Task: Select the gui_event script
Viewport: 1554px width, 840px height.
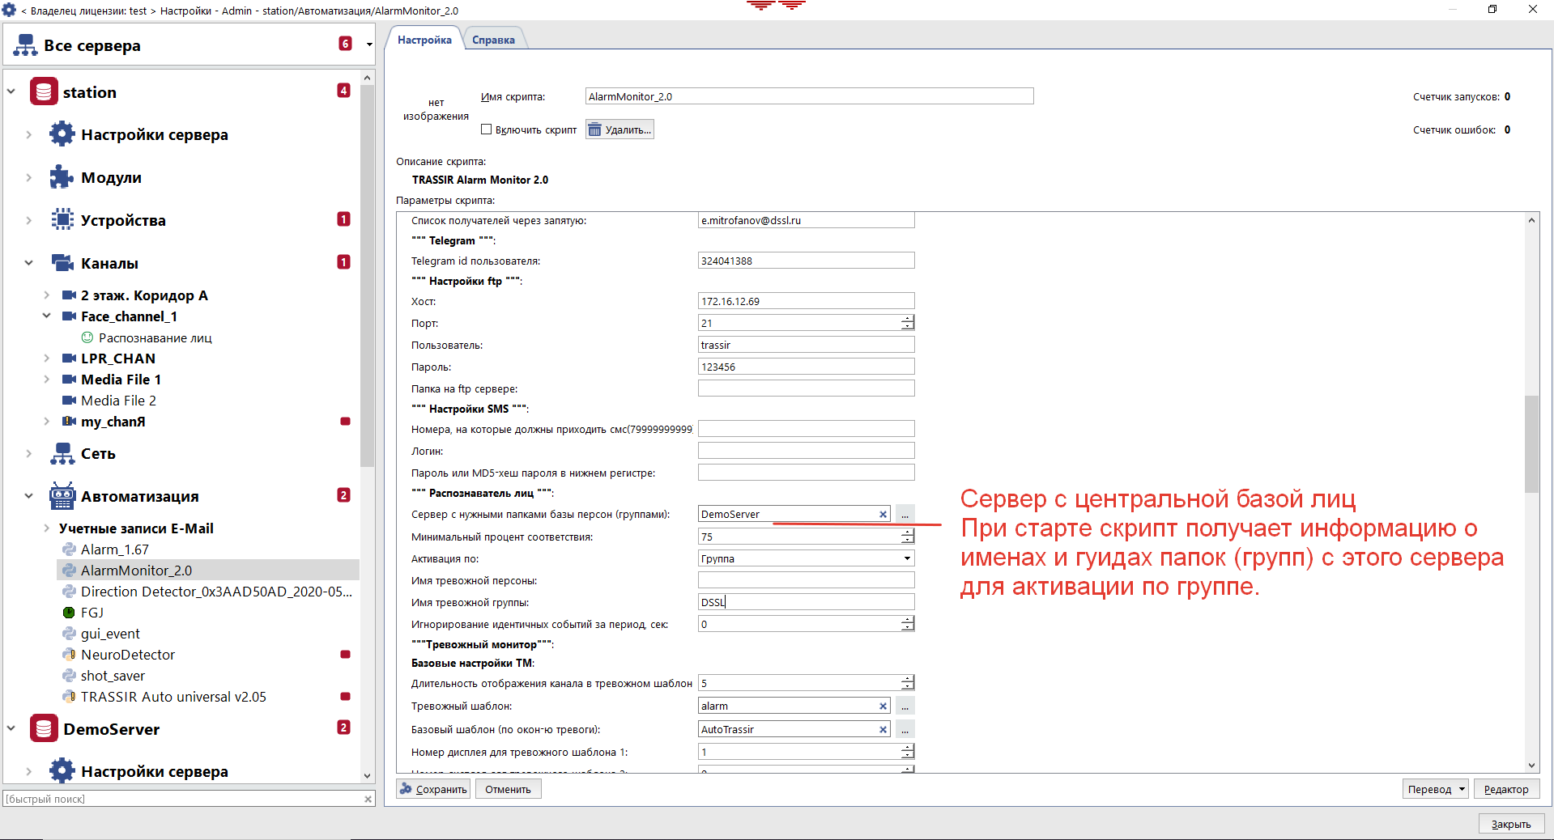Action: click(x=110, y=634)
